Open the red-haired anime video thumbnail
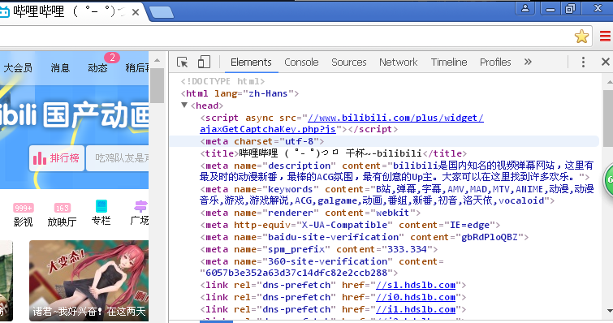The width and height of the screenshot is (613, 323). click(x=89, y=281)
